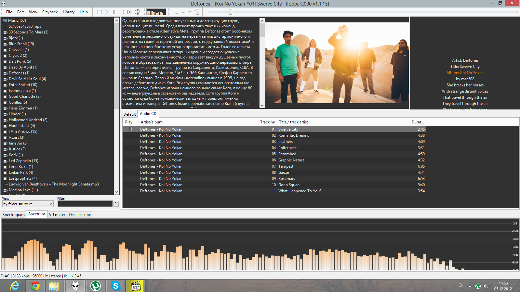Expand the Bjork tree node
The height and width of the screenshot is (292, 520).
click(x=5, y=38)
